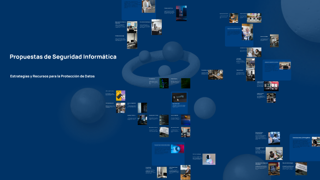320x180 pixels.
Task: Open photo of two men talking
Action: tap(185, 132)
